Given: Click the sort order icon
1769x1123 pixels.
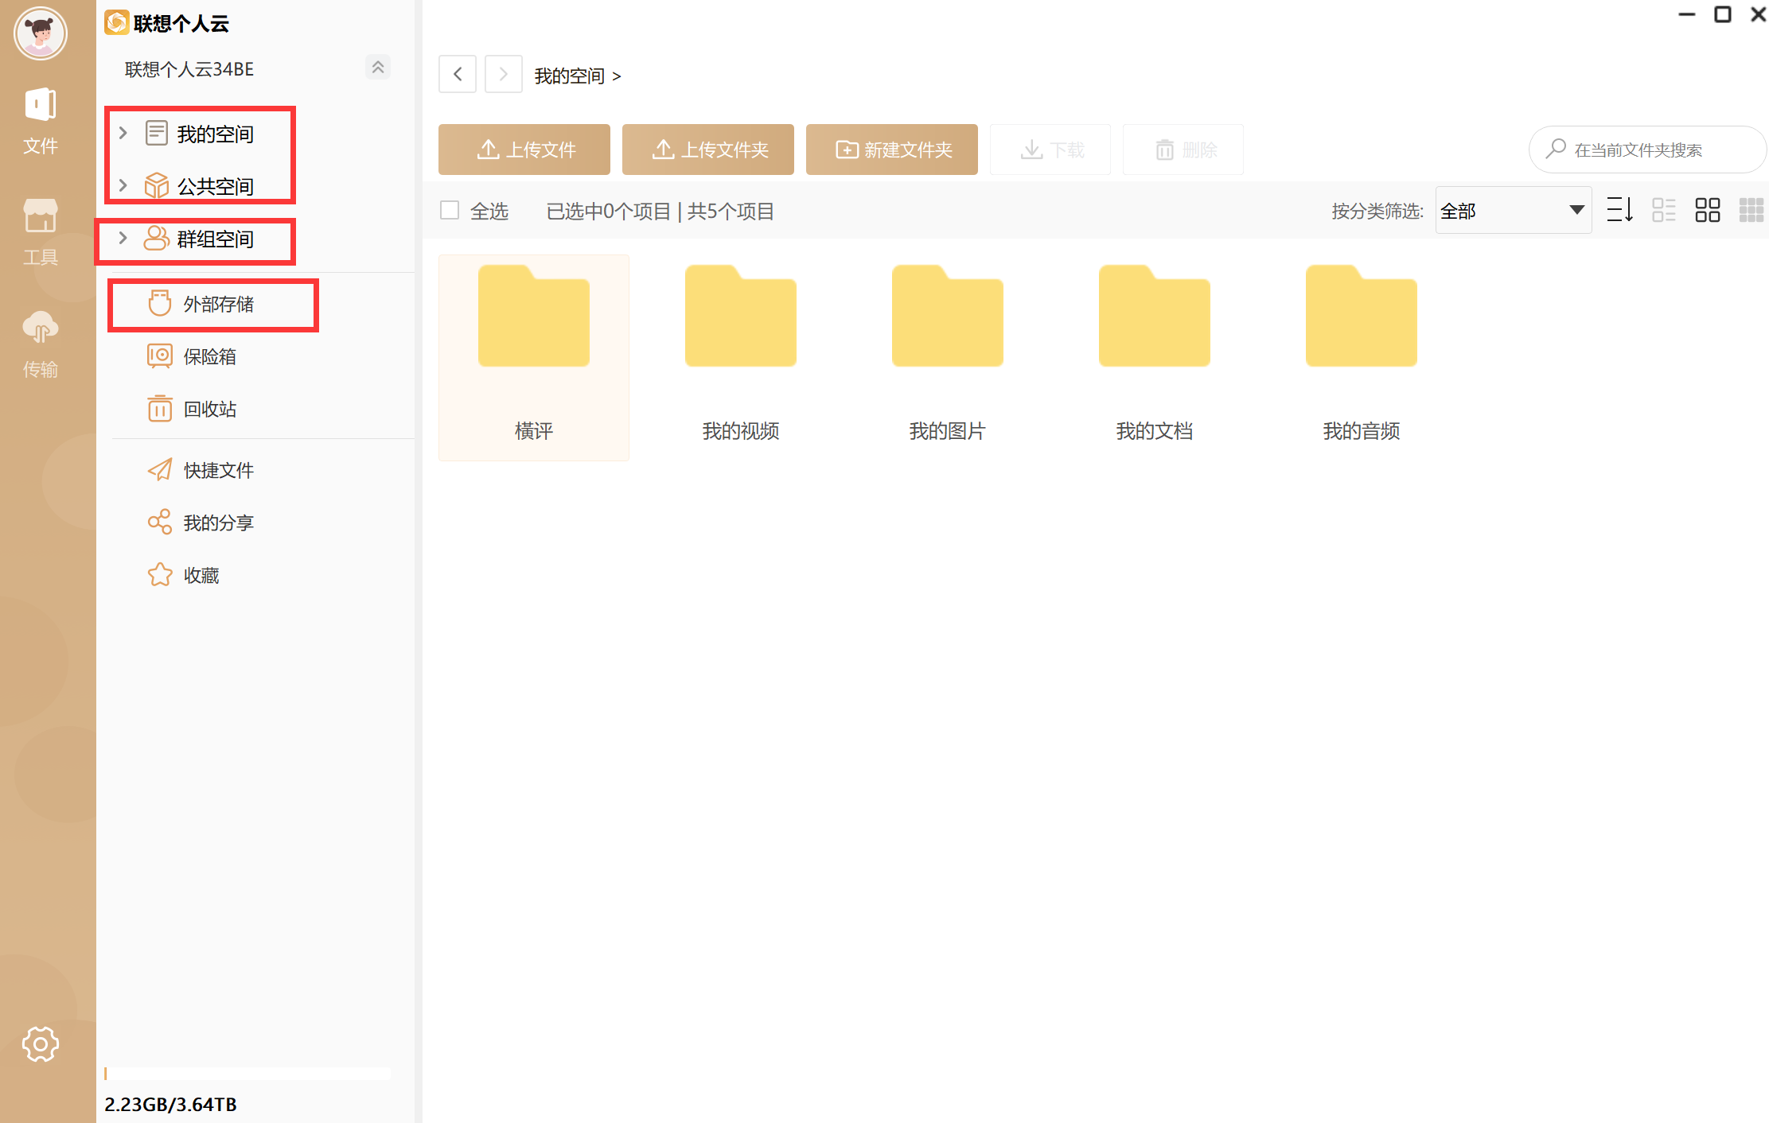Looking at the screenshot, I should coord(1619,210).
